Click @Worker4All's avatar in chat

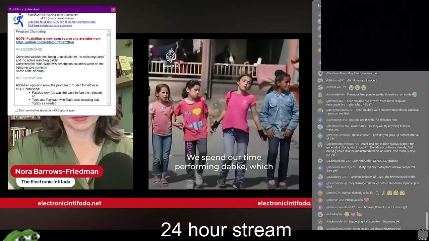[x=320, y=102]
